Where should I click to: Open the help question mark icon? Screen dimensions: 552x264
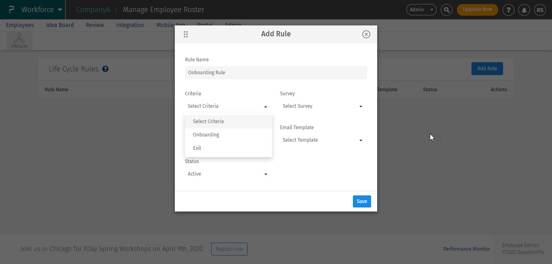coord(508,10)
